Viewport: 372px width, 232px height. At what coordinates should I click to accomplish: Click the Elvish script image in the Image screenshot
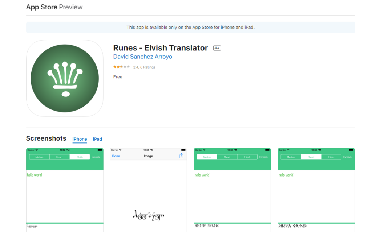[149, 215]
